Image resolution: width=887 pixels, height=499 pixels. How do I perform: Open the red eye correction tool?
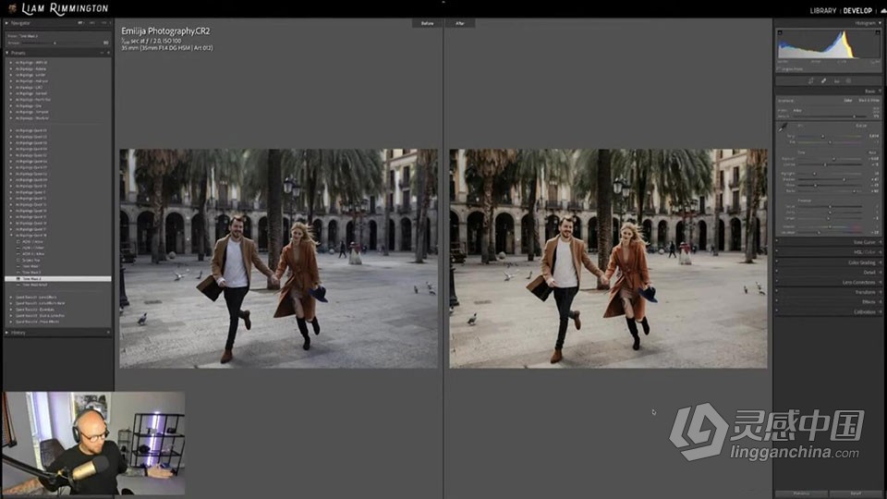point(836,80)
